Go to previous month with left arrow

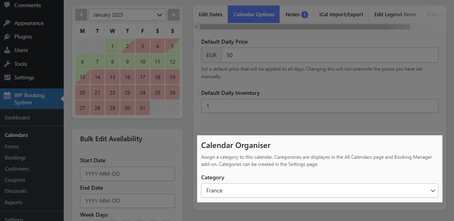tap(81, 15)
